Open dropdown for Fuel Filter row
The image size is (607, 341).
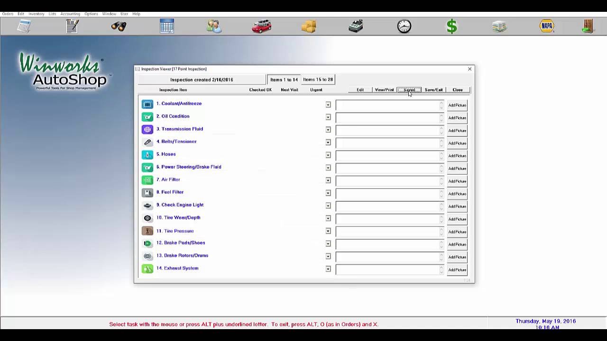[x=328, y=193]
